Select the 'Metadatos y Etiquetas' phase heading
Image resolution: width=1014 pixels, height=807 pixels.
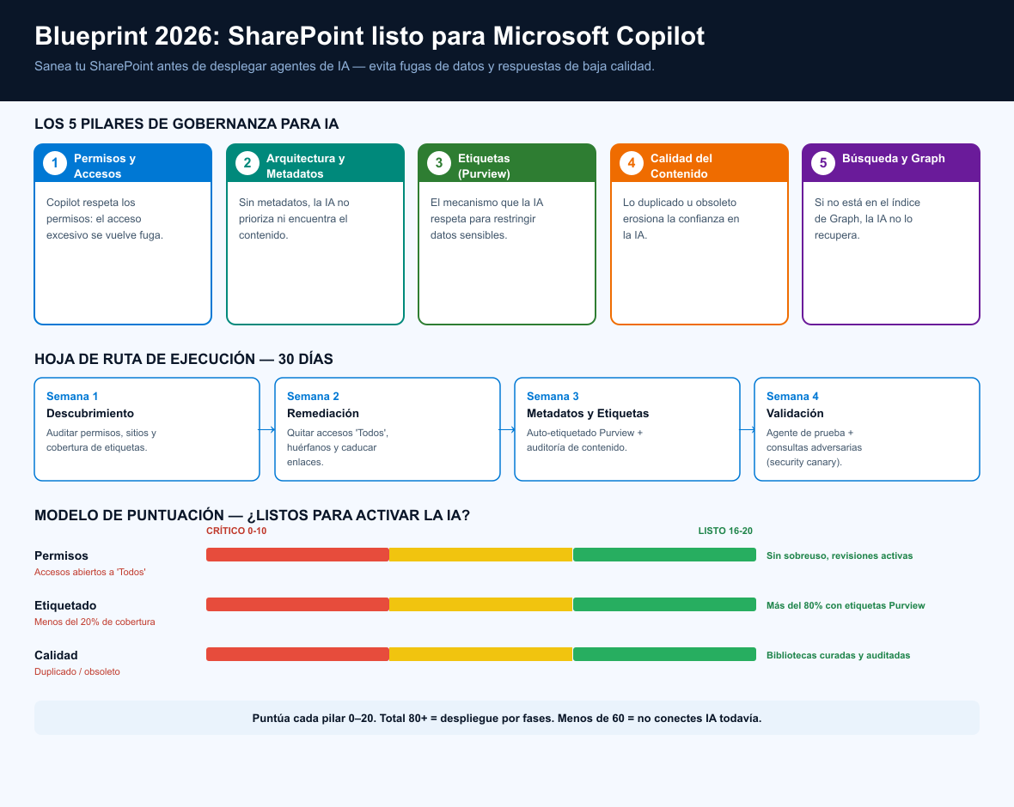tap(587, 414)
